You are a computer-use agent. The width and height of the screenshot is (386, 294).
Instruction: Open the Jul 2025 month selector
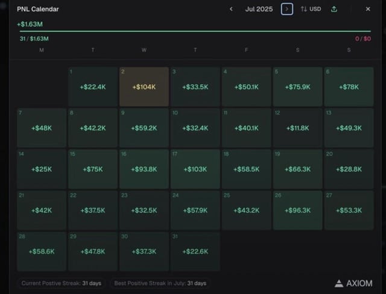click(259, 9)
